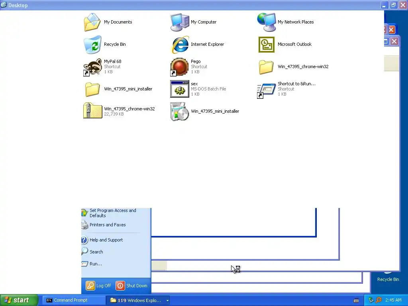The height and width of the screenshot is (306, 408).
Task: Click the Run icon in Start menu
Action: pos(84,264)
